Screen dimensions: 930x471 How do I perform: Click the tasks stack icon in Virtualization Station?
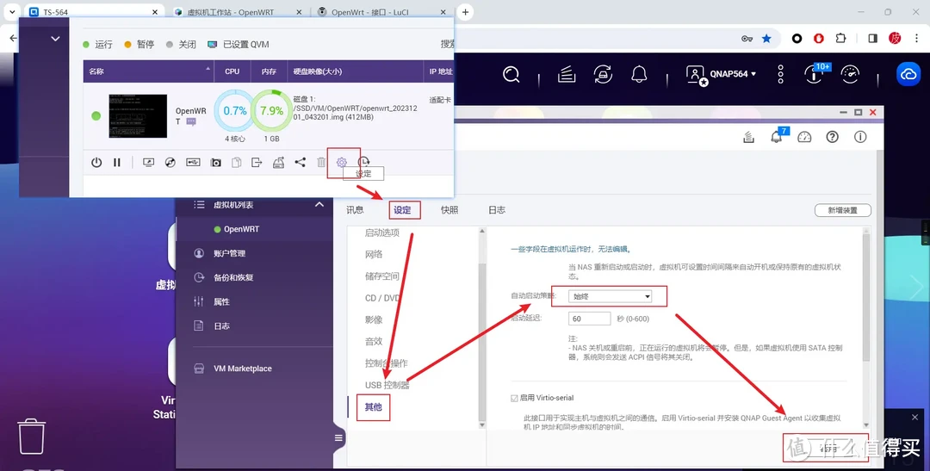click(x=748, y=138)
